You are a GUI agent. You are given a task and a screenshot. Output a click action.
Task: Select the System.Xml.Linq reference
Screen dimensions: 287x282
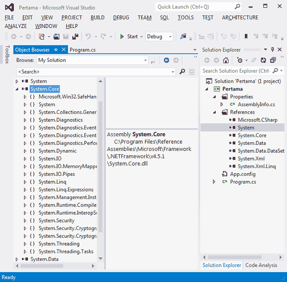click(x=257, y=166)
